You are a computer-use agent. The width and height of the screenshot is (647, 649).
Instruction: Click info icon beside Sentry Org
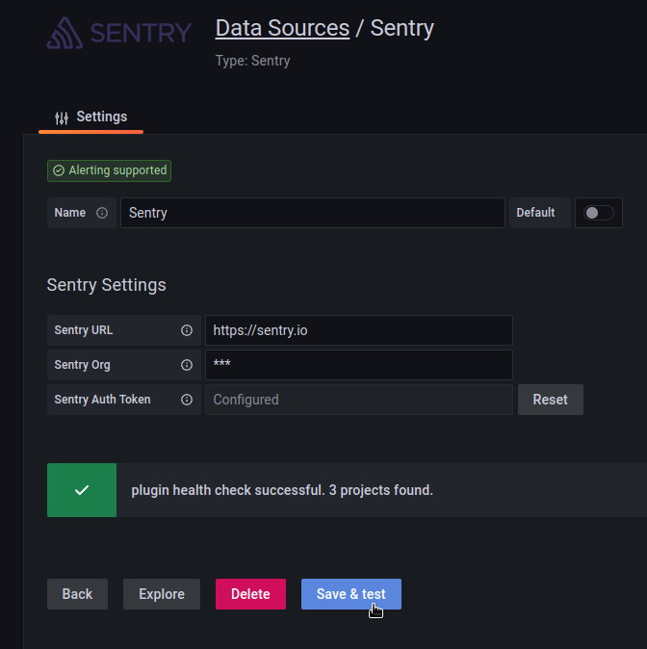(x=187, y=365)
